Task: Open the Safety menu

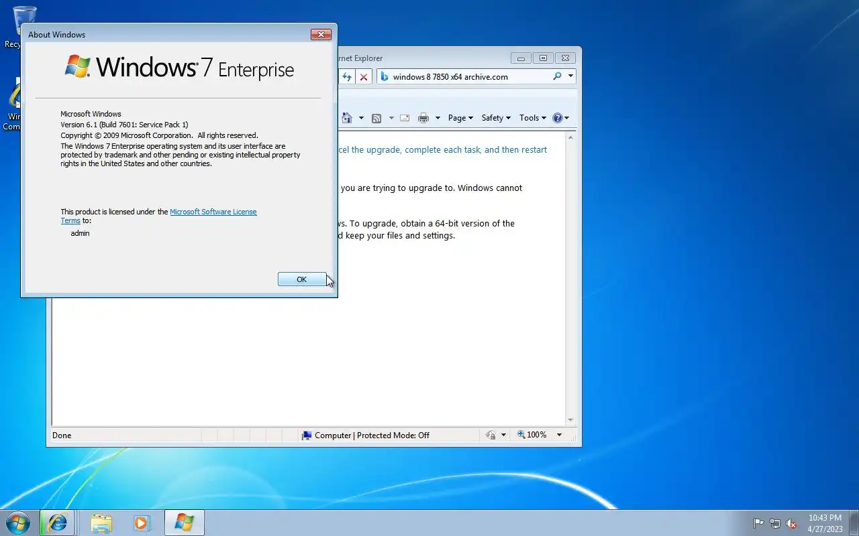Action: [x=496, y=118]
